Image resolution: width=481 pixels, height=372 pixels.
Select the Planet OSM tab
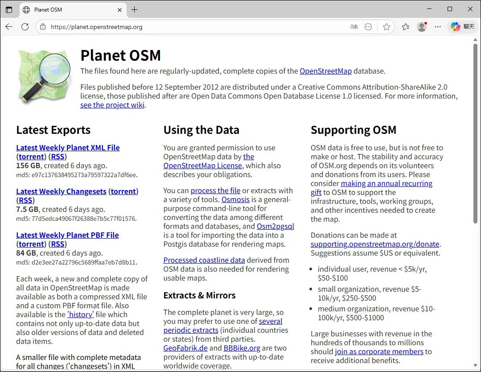click(73, 10)
